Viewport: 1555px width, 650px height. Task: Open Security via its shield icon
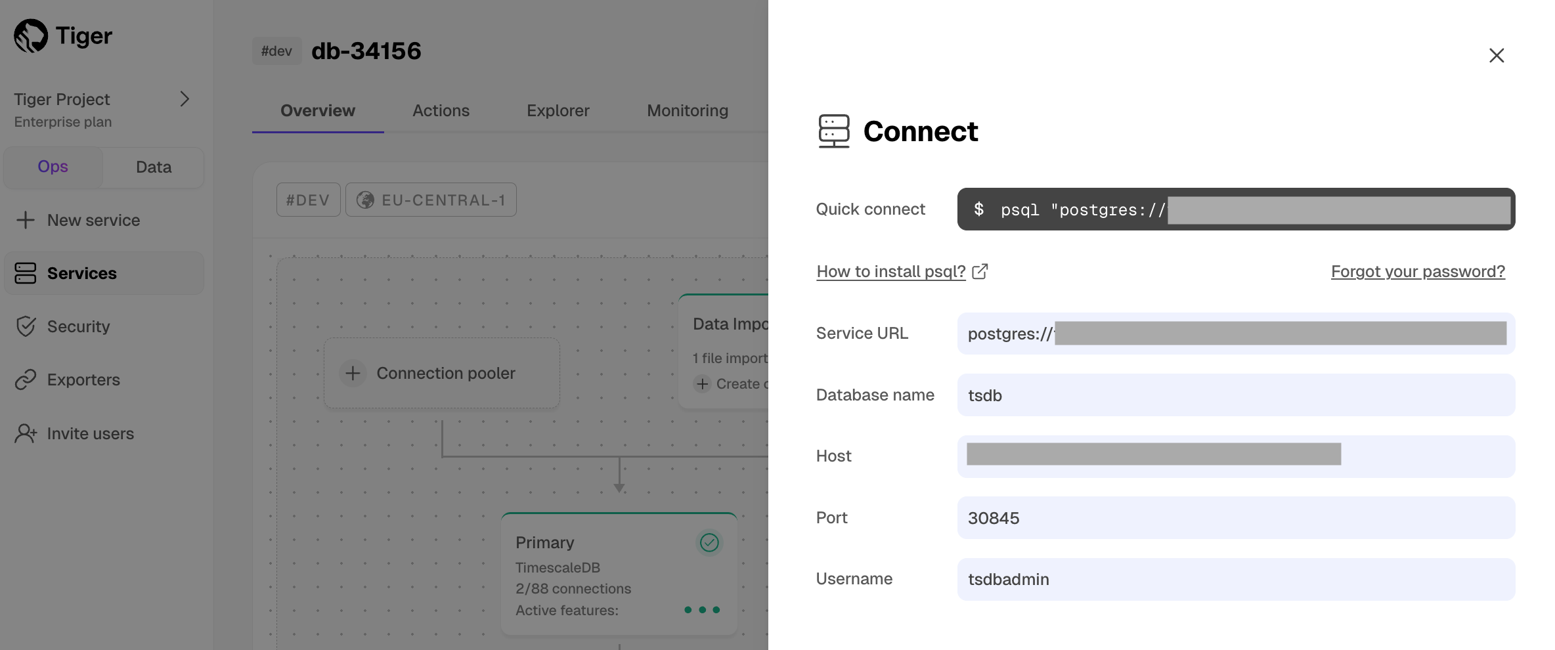[x=26, y=326]
